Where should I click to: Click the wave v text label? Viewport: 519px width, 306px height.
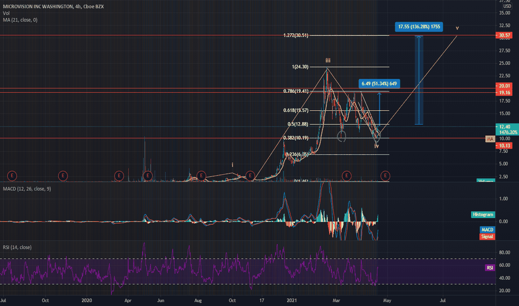coord(457,28)
